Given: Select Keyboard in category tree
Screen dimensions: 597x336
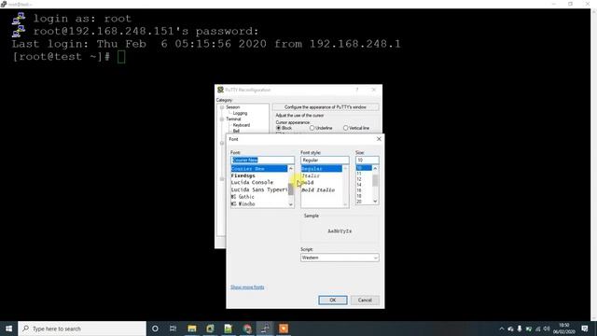Looking at the screenshot, I should pos(242,125).
